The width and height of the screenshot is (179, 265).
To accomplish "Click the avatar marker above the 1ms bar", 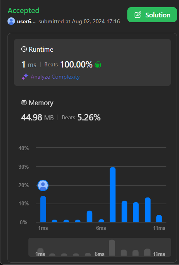I will 43,185.
